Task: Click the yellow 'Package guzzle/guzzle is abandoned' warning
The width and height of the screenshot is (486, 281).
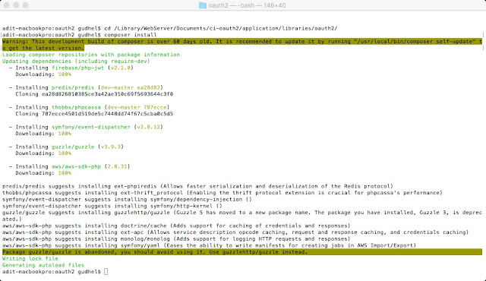Action: tap(242, 252)
